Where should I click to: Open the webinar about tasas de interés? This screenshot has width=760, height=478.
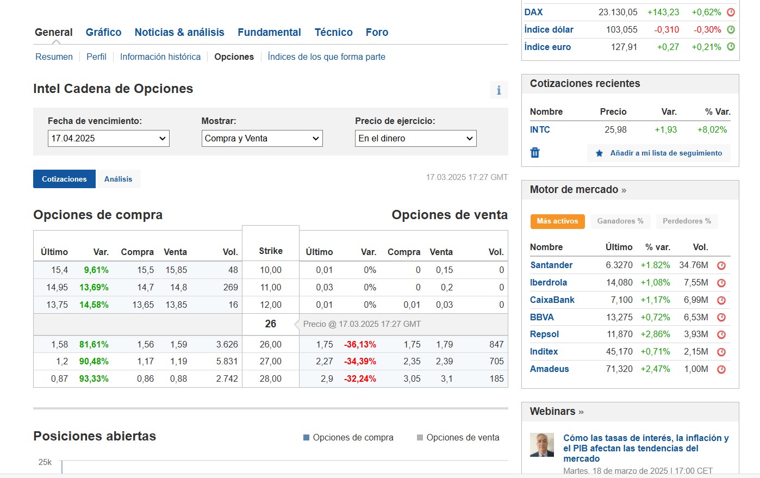pos(646,448)
